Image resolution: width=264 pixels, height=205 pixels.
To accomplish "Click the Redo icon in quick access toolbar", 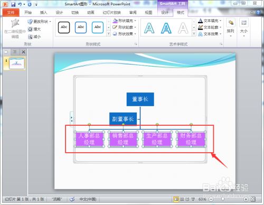I will point(30,4).
